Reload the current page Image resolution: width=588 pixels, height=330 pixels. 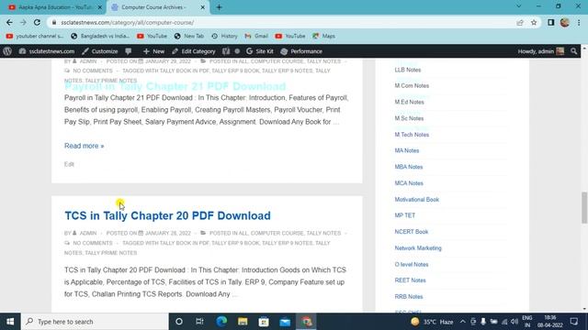pos(37,22)
